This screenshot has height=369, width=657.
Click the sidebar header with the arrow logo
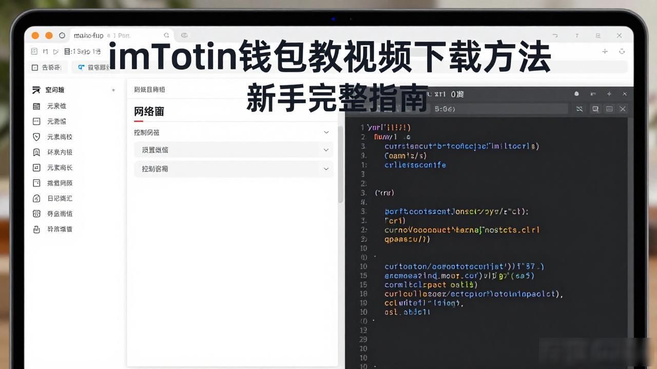[x=49, y=90]
